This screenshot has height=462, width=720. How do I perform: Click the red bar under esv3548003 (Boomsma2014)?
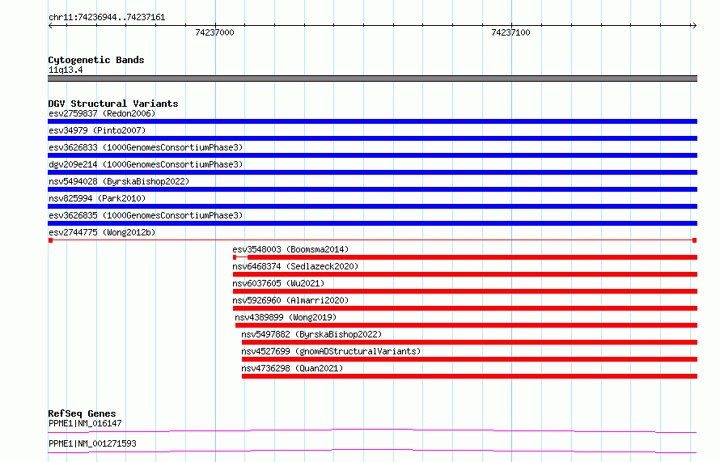pos(465,257)
